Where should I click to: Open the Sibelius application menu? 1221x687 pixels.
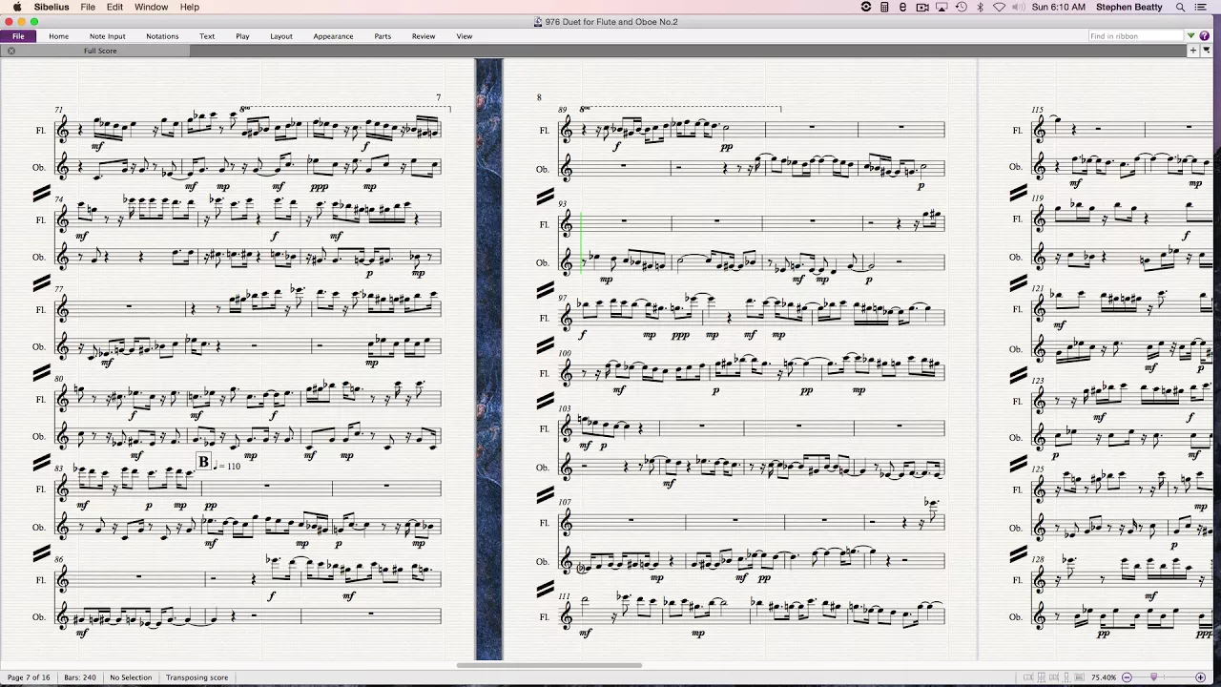tap(52, 7)
